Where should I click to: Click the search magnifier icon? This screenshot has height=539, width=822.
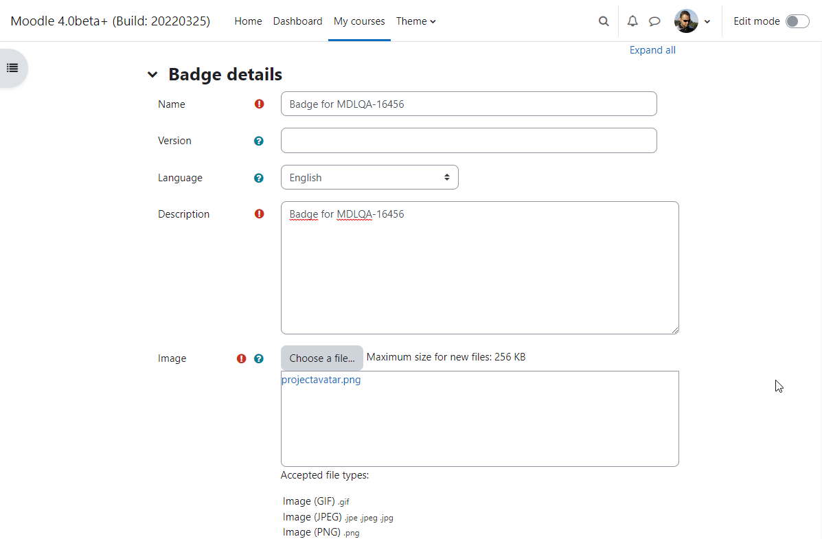(604, 21)
